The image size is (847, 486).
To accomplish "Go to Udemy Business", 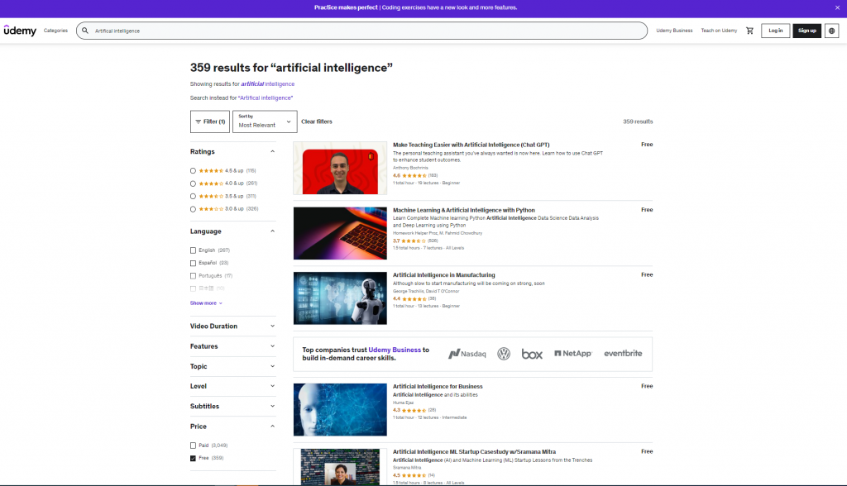I will click(x=674, y=31).
